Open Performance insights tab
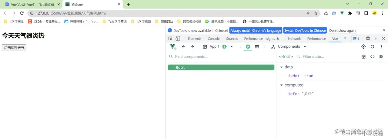This screenshot has width=388, height=139. 261,39
